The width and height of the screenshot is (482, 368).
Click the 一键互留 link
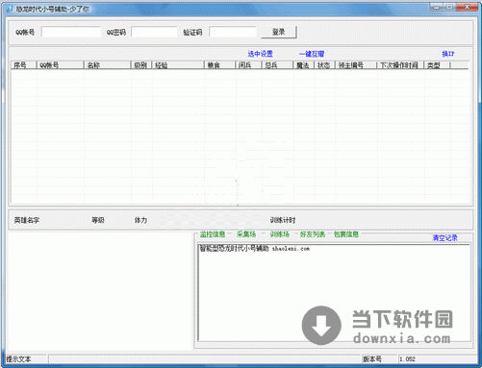tap(312, 54)
